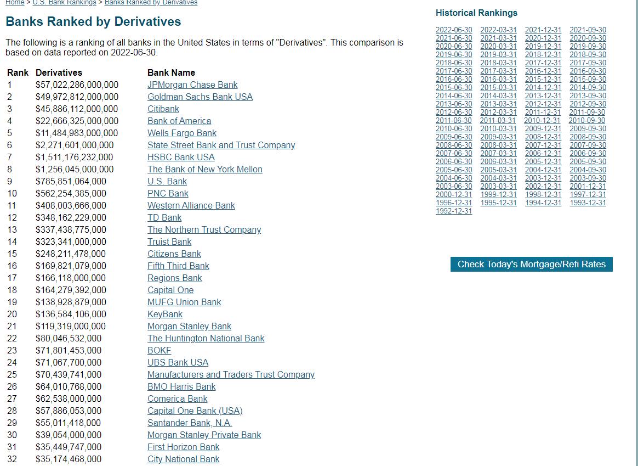Open PNC Bank page
Screen dimensions: 638x466
click(168, 194)
